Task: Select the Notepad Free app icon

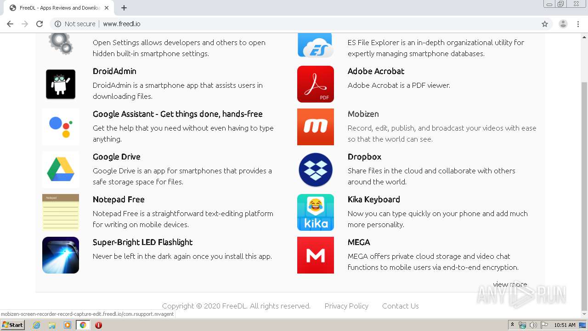Action: tap(61, 212)
